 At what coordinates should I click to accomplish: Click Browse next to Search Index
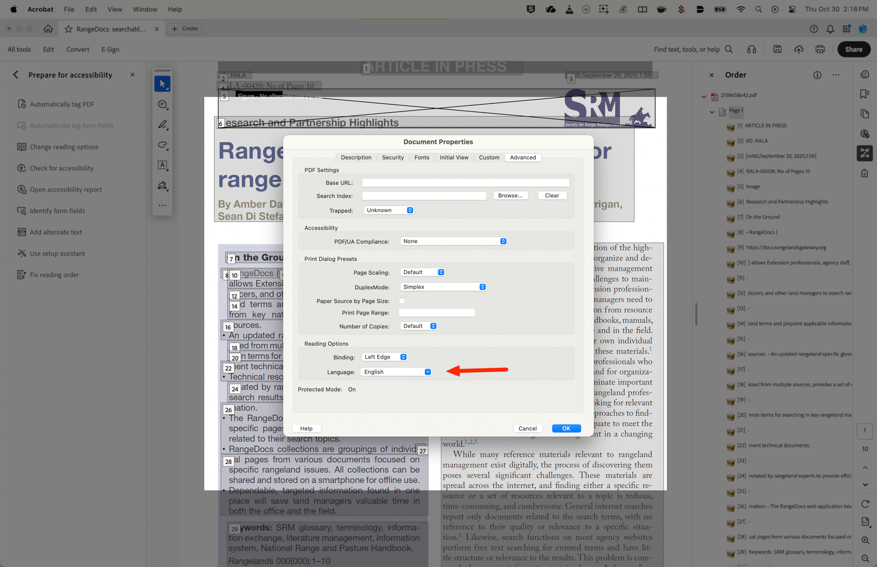pos(510,195)
